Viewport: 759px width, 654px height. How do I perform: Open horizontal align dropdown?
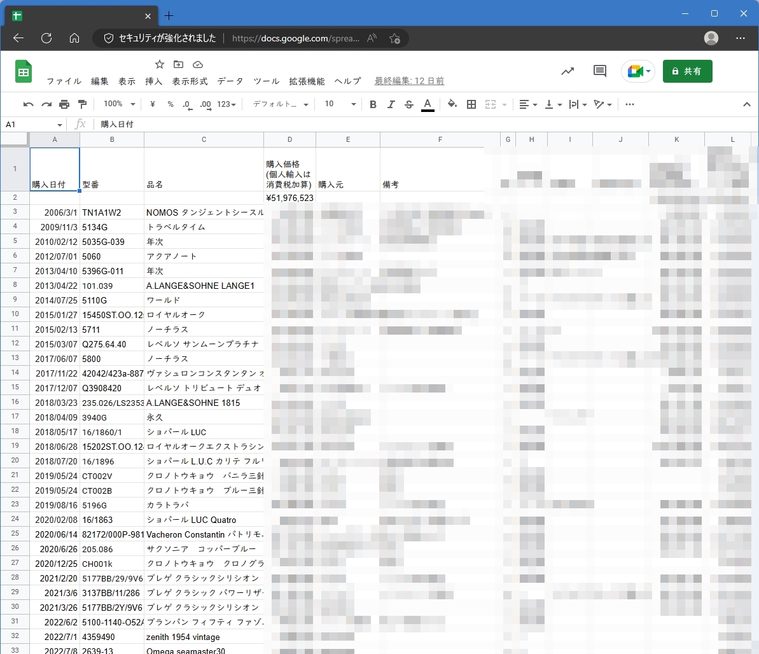pyautogui.click(x=527, y=104)
